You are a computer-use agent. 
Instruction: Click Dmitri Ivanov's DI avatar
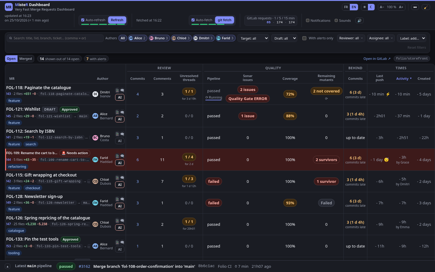point(95,94)
